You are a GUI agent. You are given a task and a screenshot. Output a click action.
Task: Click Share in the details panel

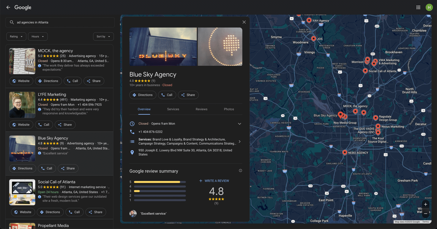[x=188, y=95]
